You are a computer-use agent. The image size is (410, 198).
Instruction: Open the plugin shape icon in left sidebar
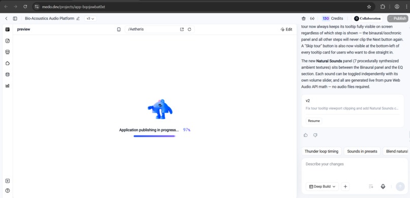[x=7, y=63]
